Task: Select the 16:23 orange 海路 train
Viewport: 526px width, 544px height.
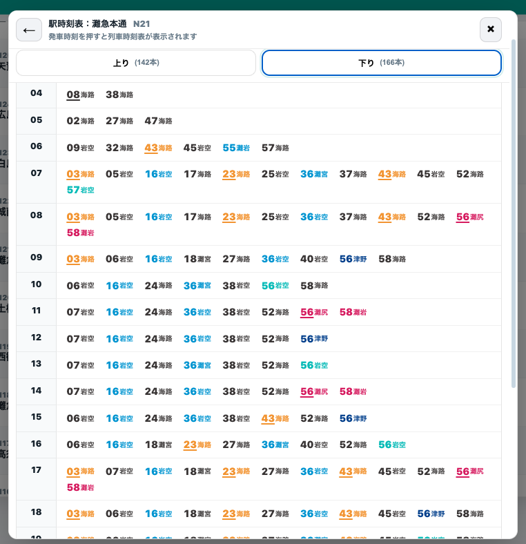Action: 197,445
